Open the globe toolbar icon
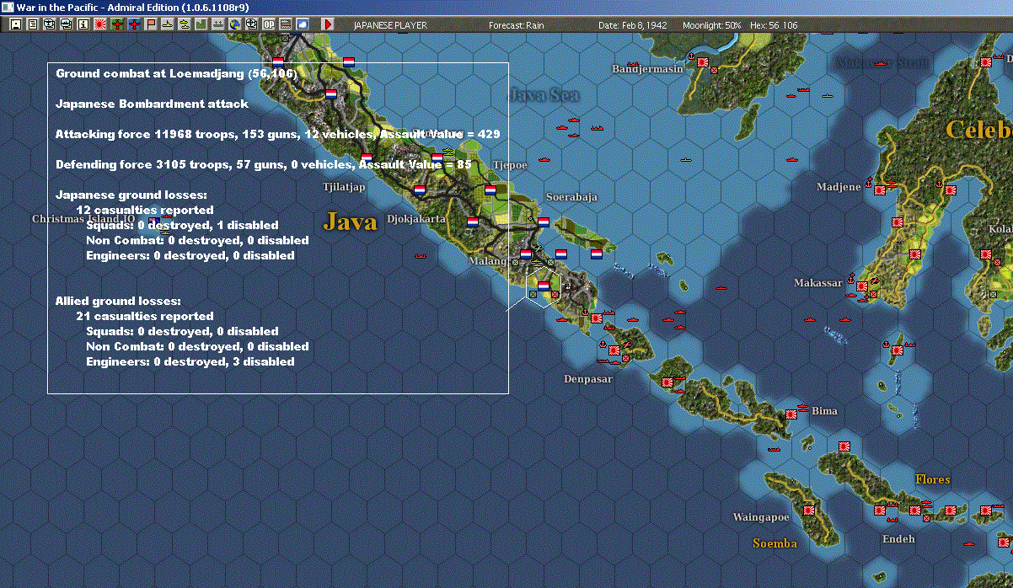 point(234,24)
